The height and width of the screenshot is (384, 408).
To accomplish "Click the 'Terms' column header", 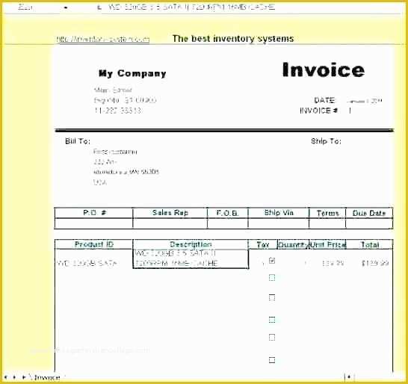I will (327, 214).
